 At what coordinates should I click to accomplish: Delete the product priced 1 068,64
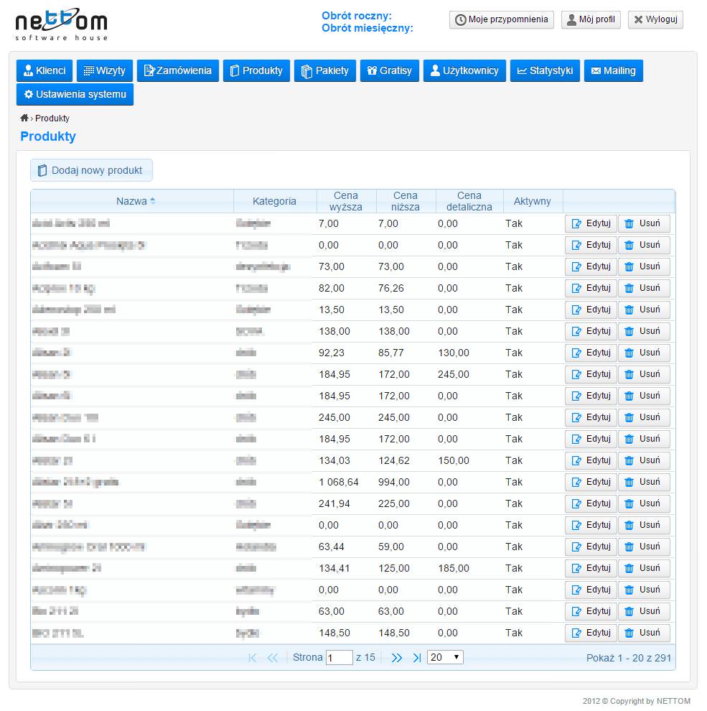[643, 482]
